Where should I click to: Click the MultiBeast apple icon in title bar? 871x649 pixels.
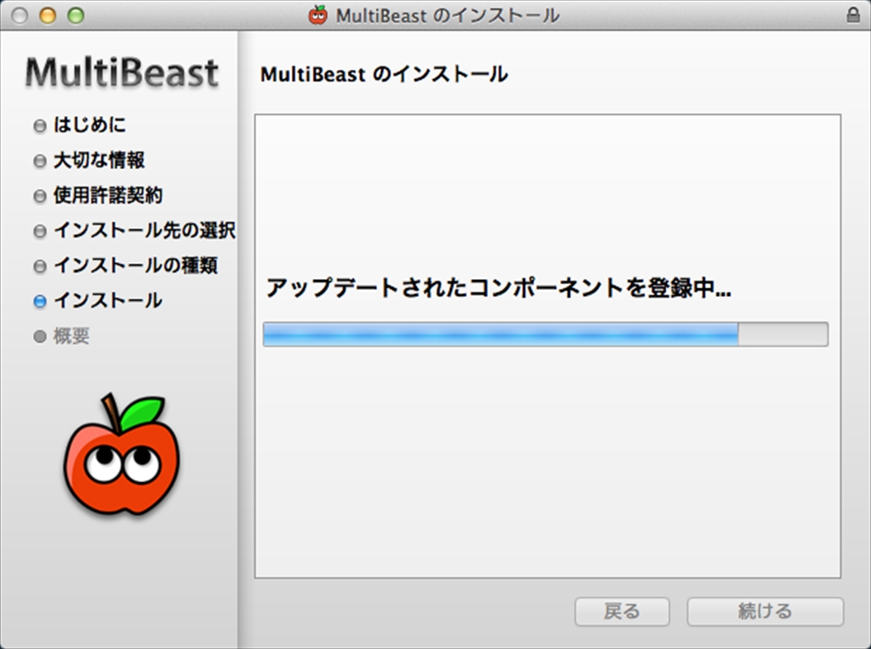(x=318, y=15)
